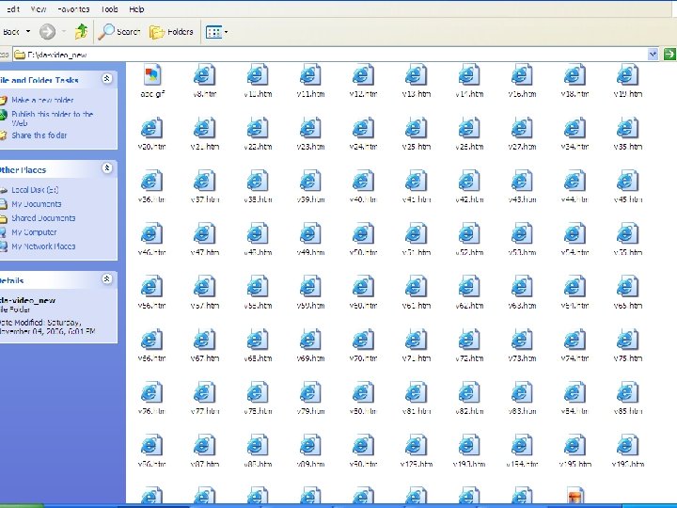Select the v63.htm file icon
The image size is (677, 508).
(x=522, y=288)
